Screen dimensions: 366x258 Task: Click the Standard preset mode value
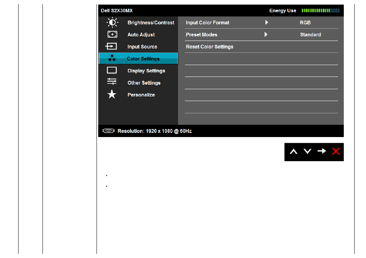tap(310, 34)
